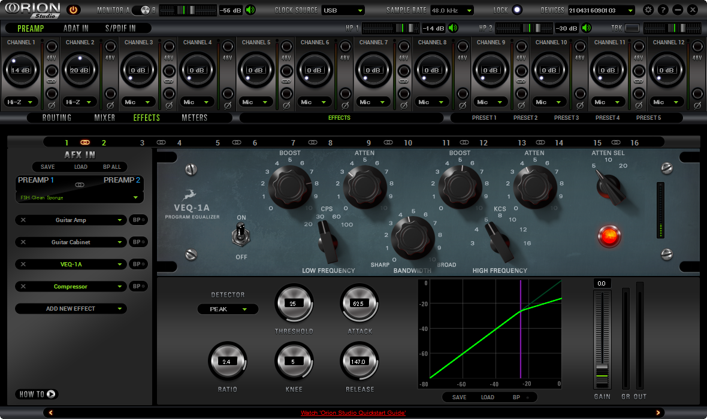Mute headphone output HP 1

[x=453, y=28]
